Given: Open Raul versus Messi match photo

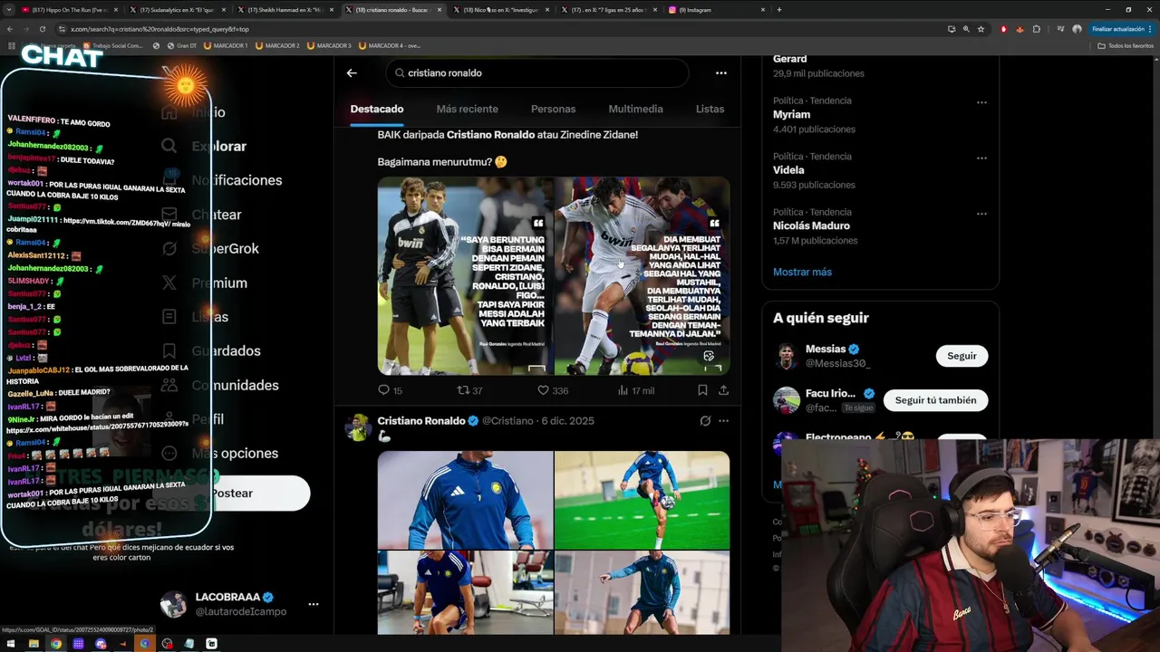Looking at the screenshot, I should [x=642, y=275].
